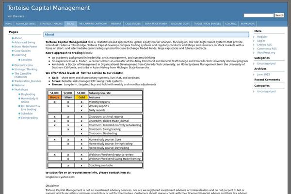The width and height of the screenshot is (291, 194).
Task: Open Workshops in Pages sidebar
Action: pos(21,89)
